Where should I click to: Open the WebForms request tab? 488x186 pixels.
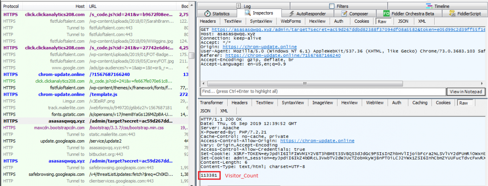point(290,21)
